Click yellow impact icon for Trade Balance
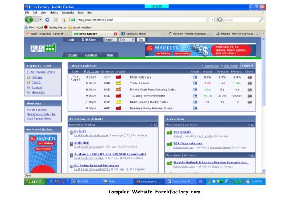 pos(118,83)
